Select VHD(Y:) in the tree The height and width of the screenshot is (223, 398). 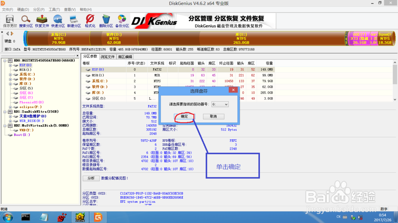point(26,131)
